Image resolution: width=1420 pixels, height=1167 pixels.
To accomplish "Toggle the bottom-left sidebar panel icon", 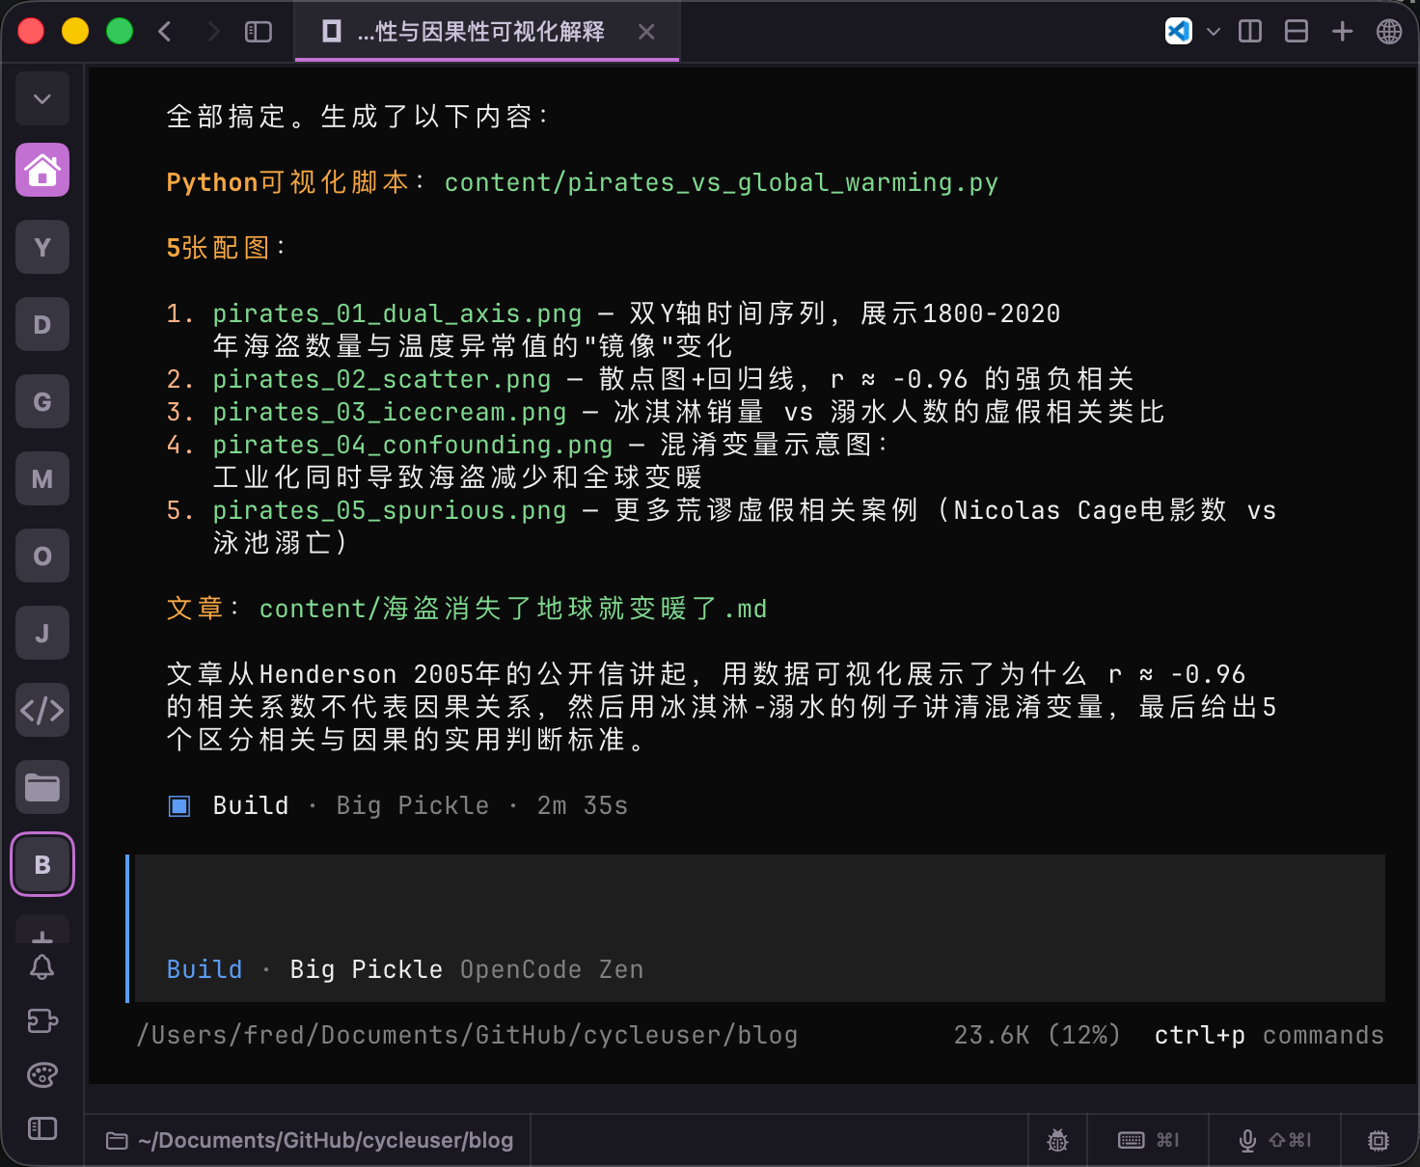I will 42,1128.
